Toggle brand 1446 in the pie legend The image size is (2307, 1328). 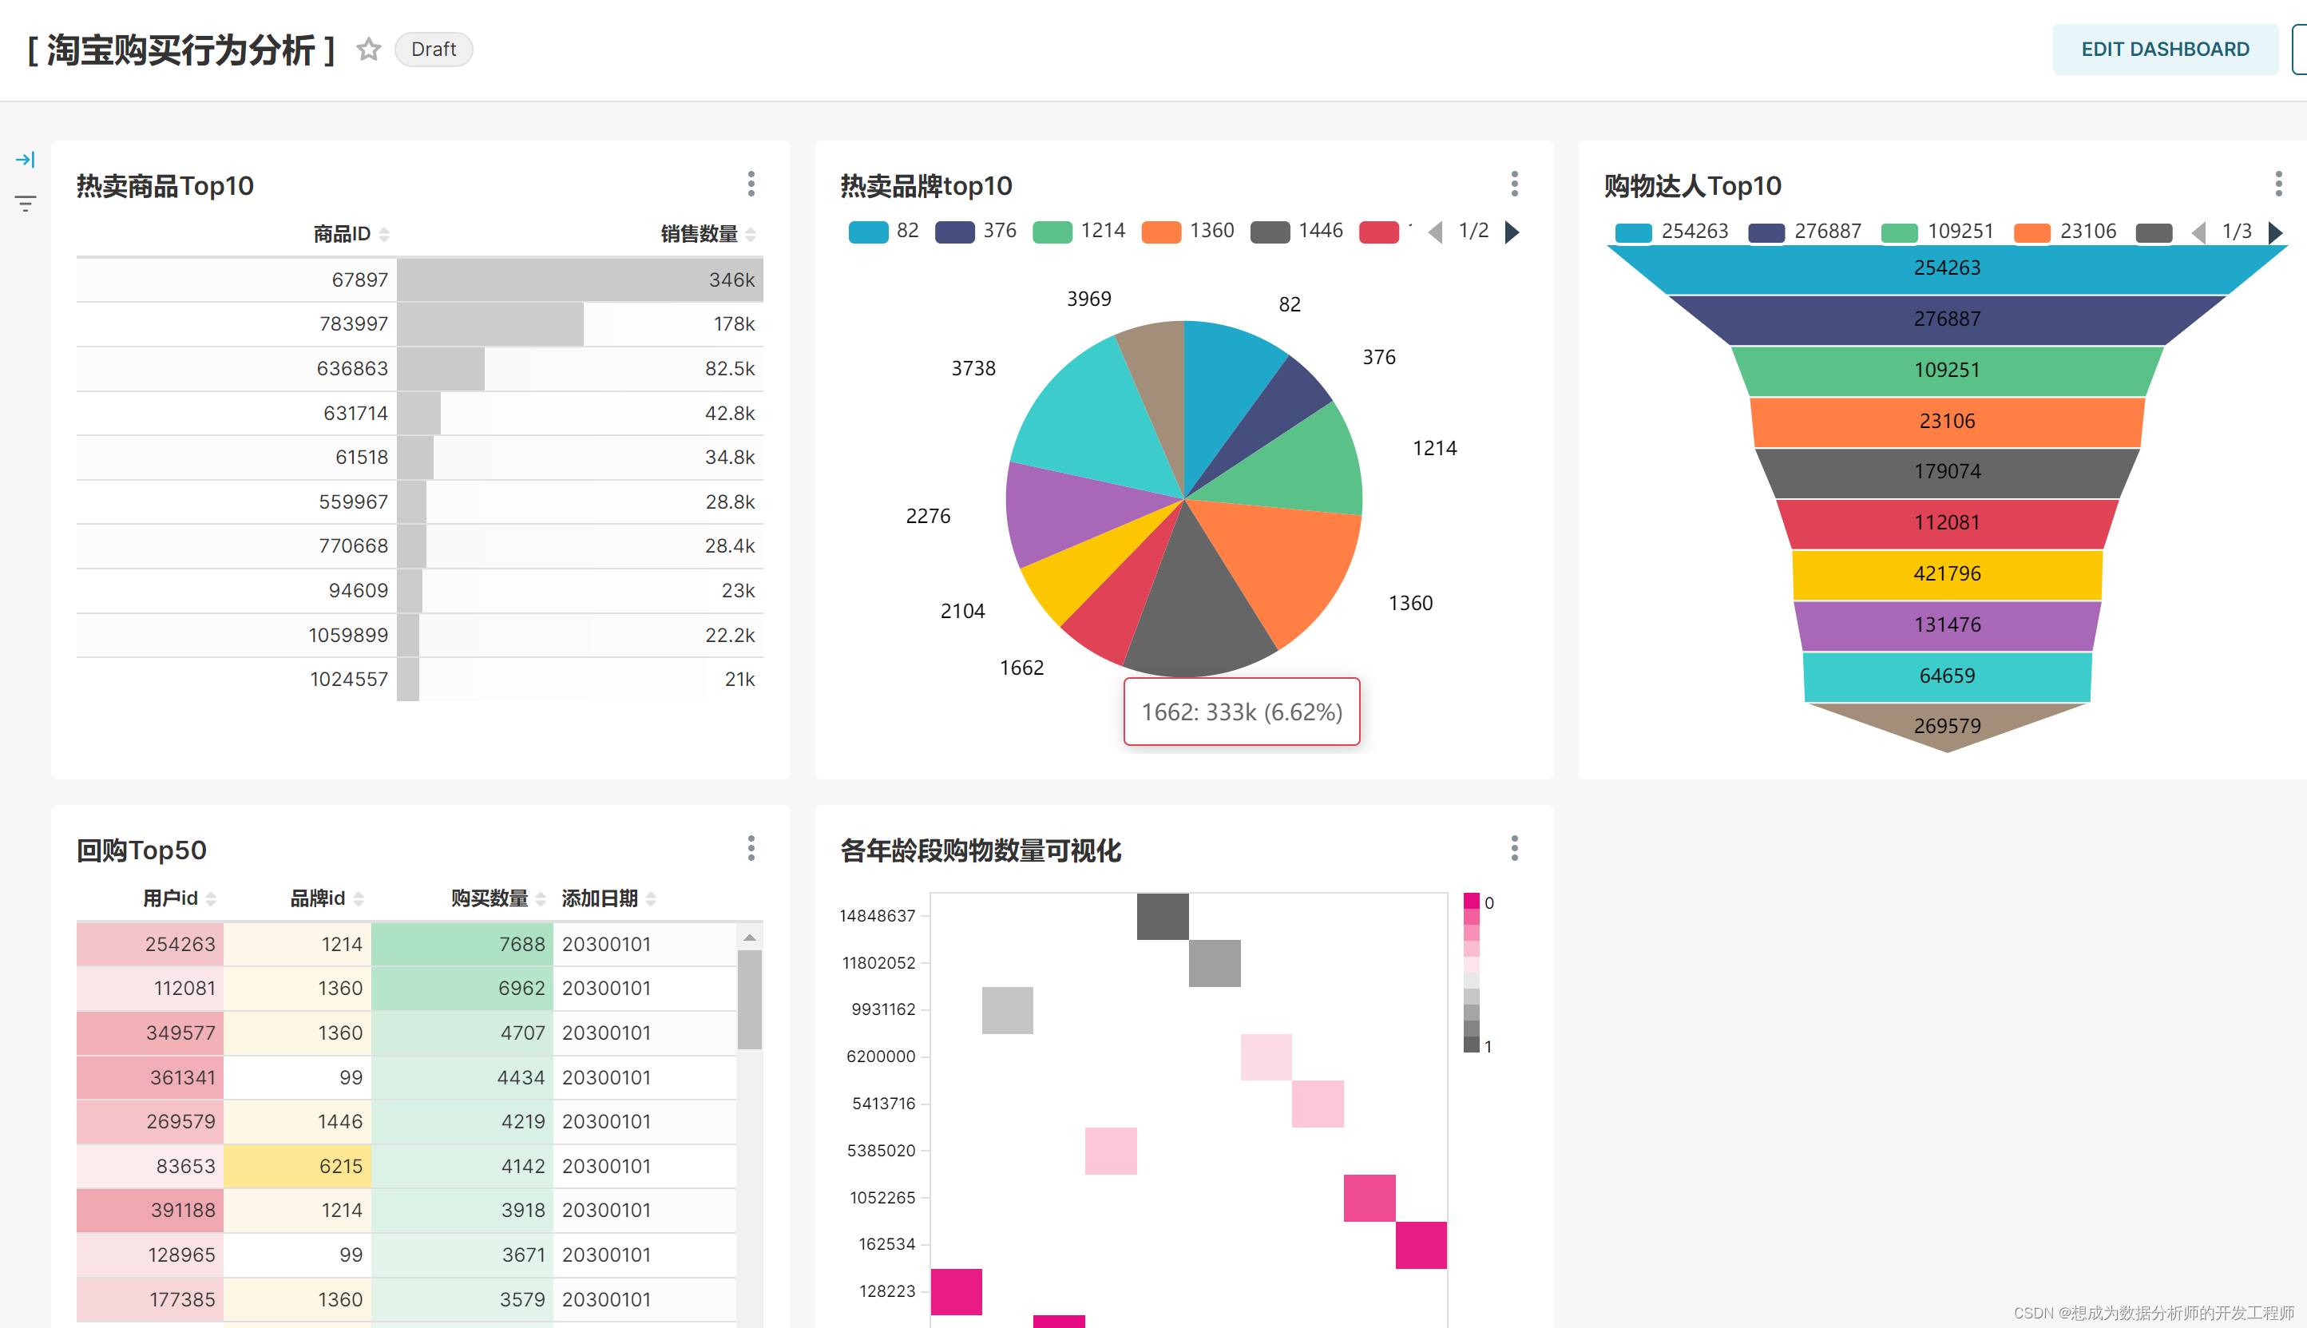1297,232
